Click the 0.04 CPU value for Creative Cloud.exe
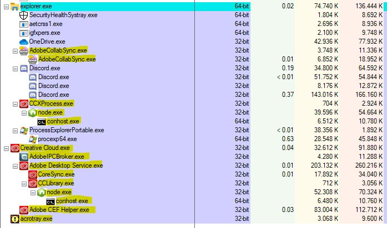Screen dimensions: 387x228 (x=288, y=148)
